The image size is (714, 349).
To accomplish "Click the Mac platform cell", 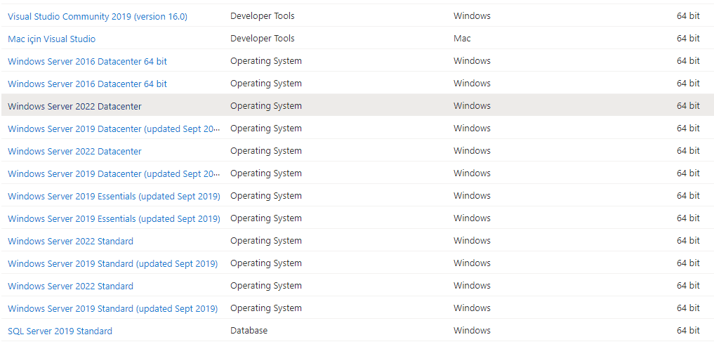I will [x=462, y=39].
